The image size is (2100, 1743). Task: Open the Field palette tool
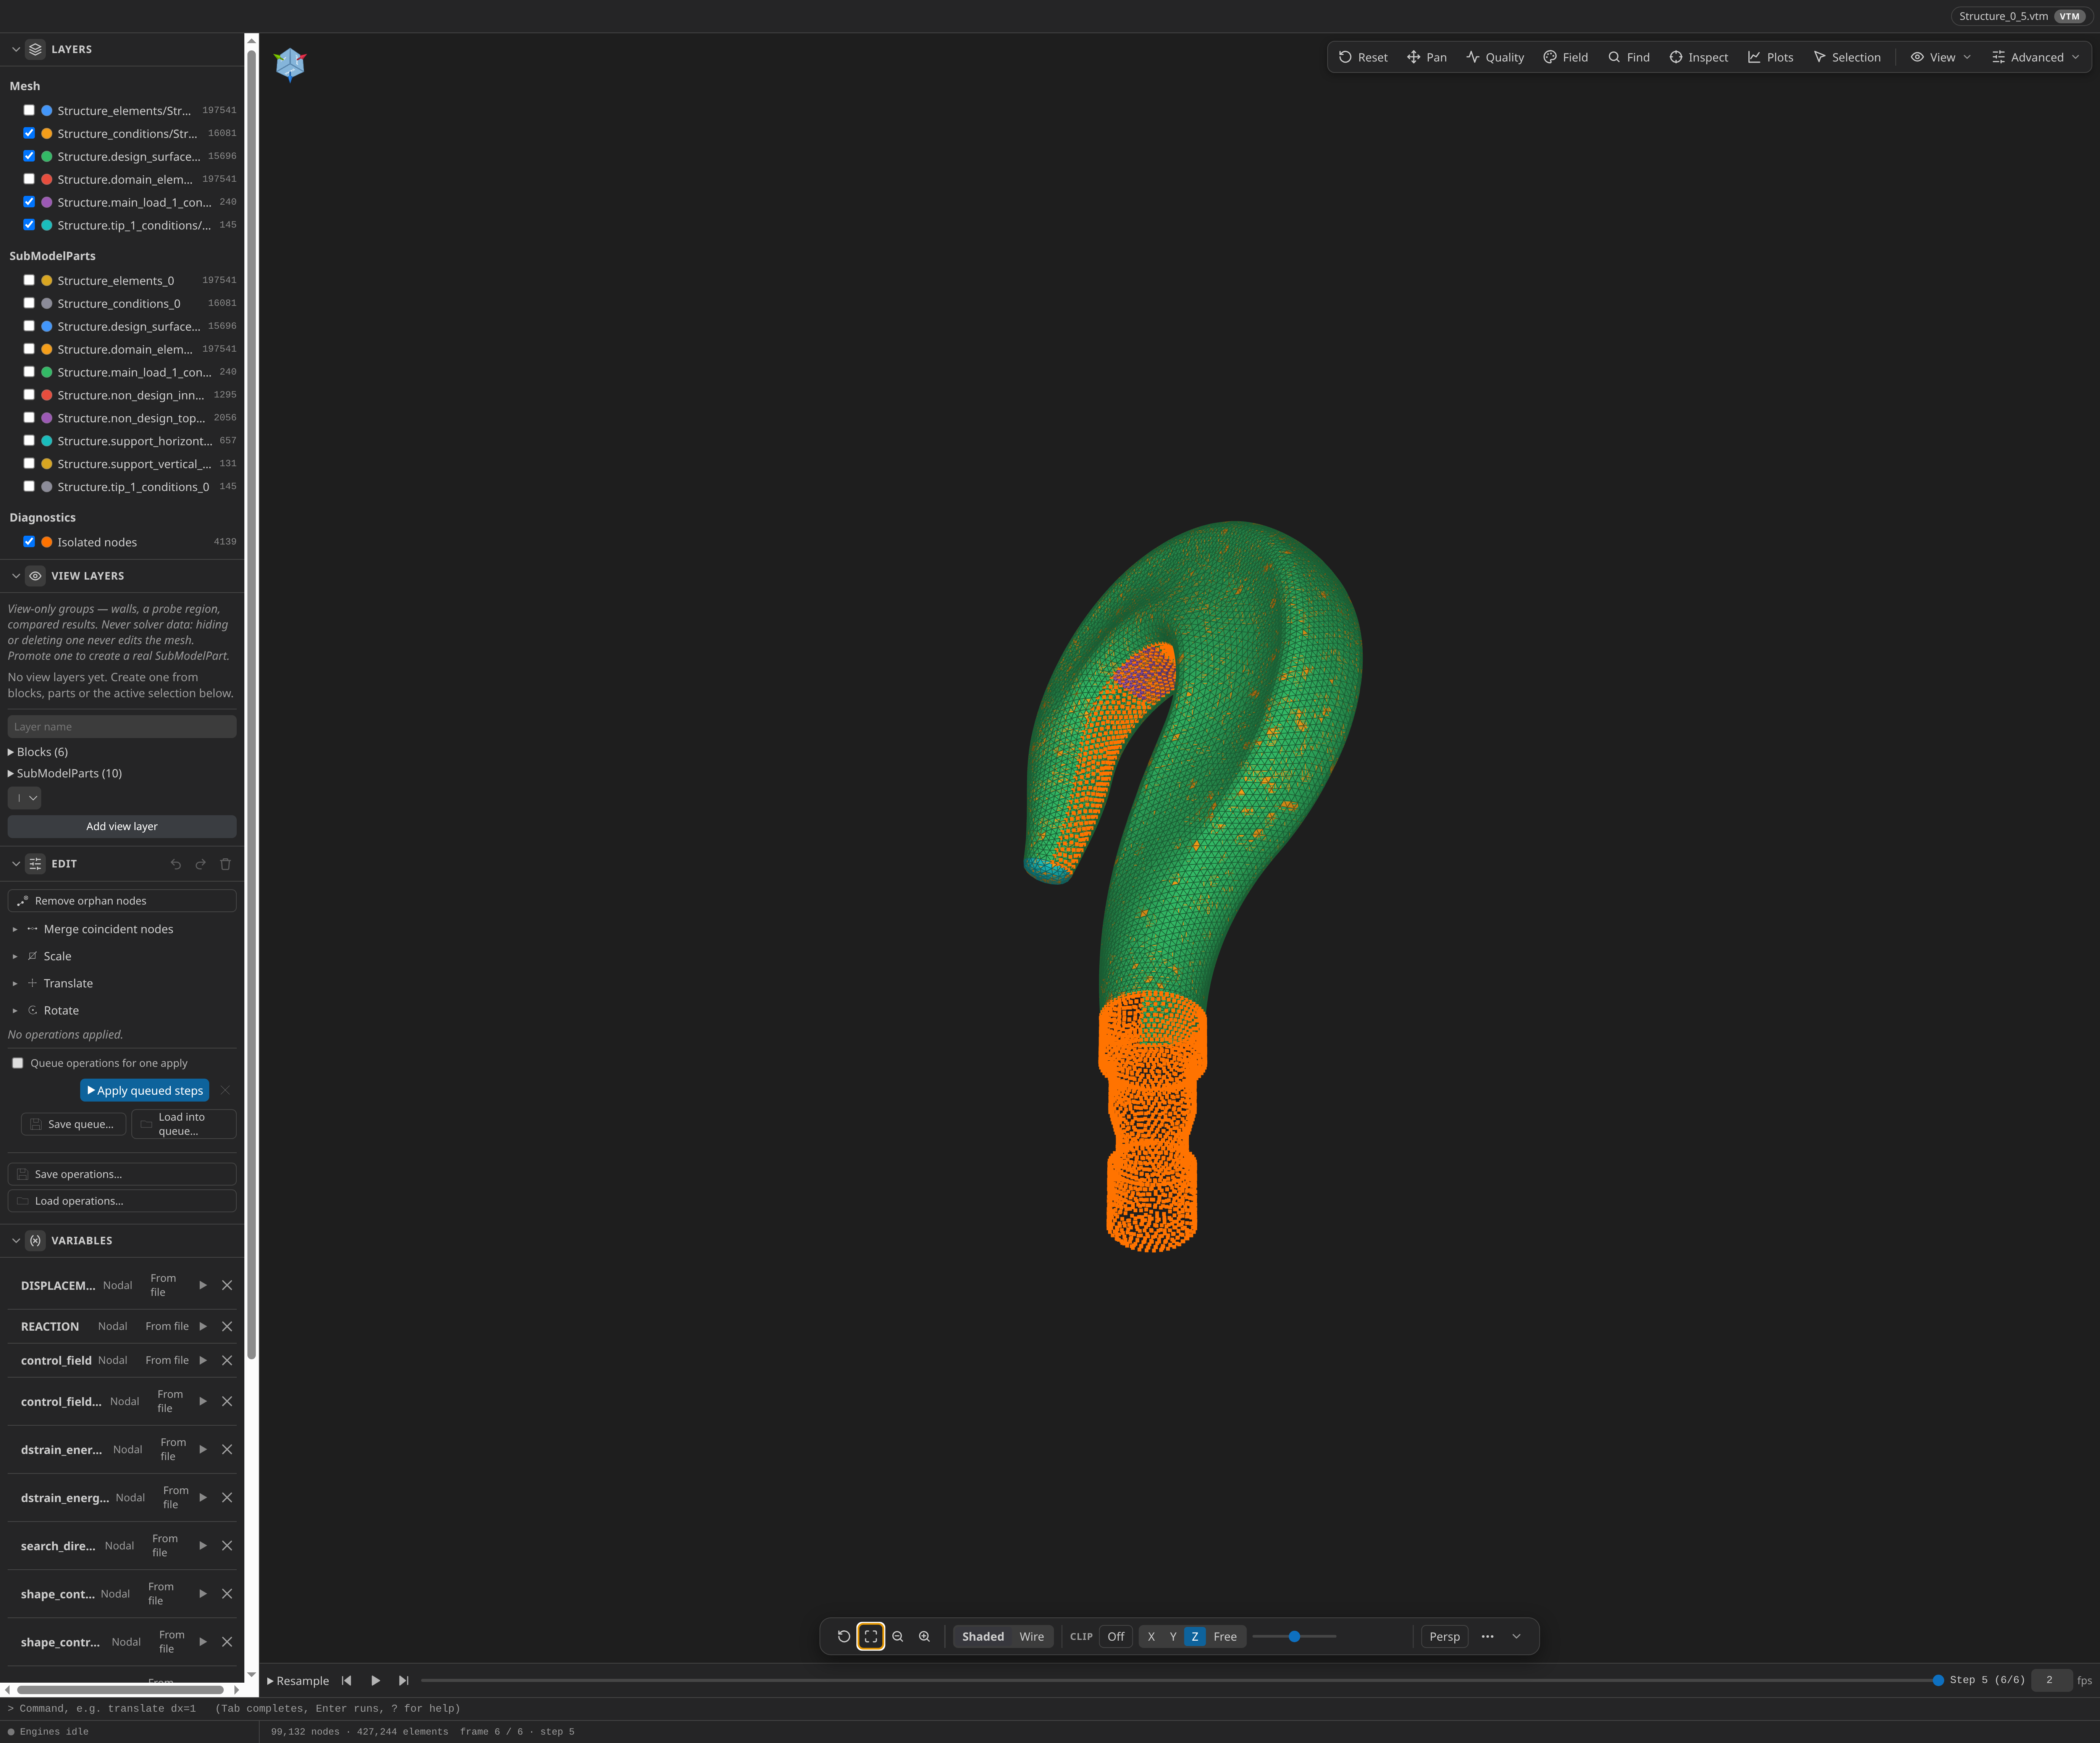click(1565, 57)
